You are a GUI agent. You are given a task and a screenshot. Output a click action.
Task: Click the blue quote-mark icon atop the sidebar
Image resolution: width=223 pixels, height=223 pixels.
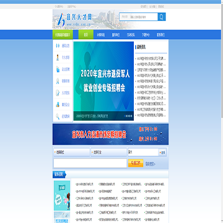point(58,46)
